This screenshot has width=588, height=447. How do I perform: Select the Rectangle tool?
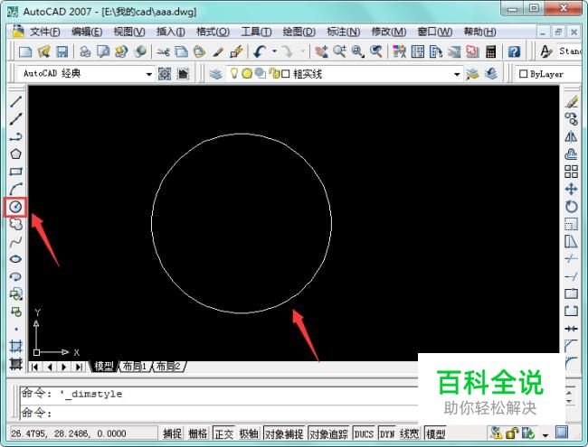(15, 172)
